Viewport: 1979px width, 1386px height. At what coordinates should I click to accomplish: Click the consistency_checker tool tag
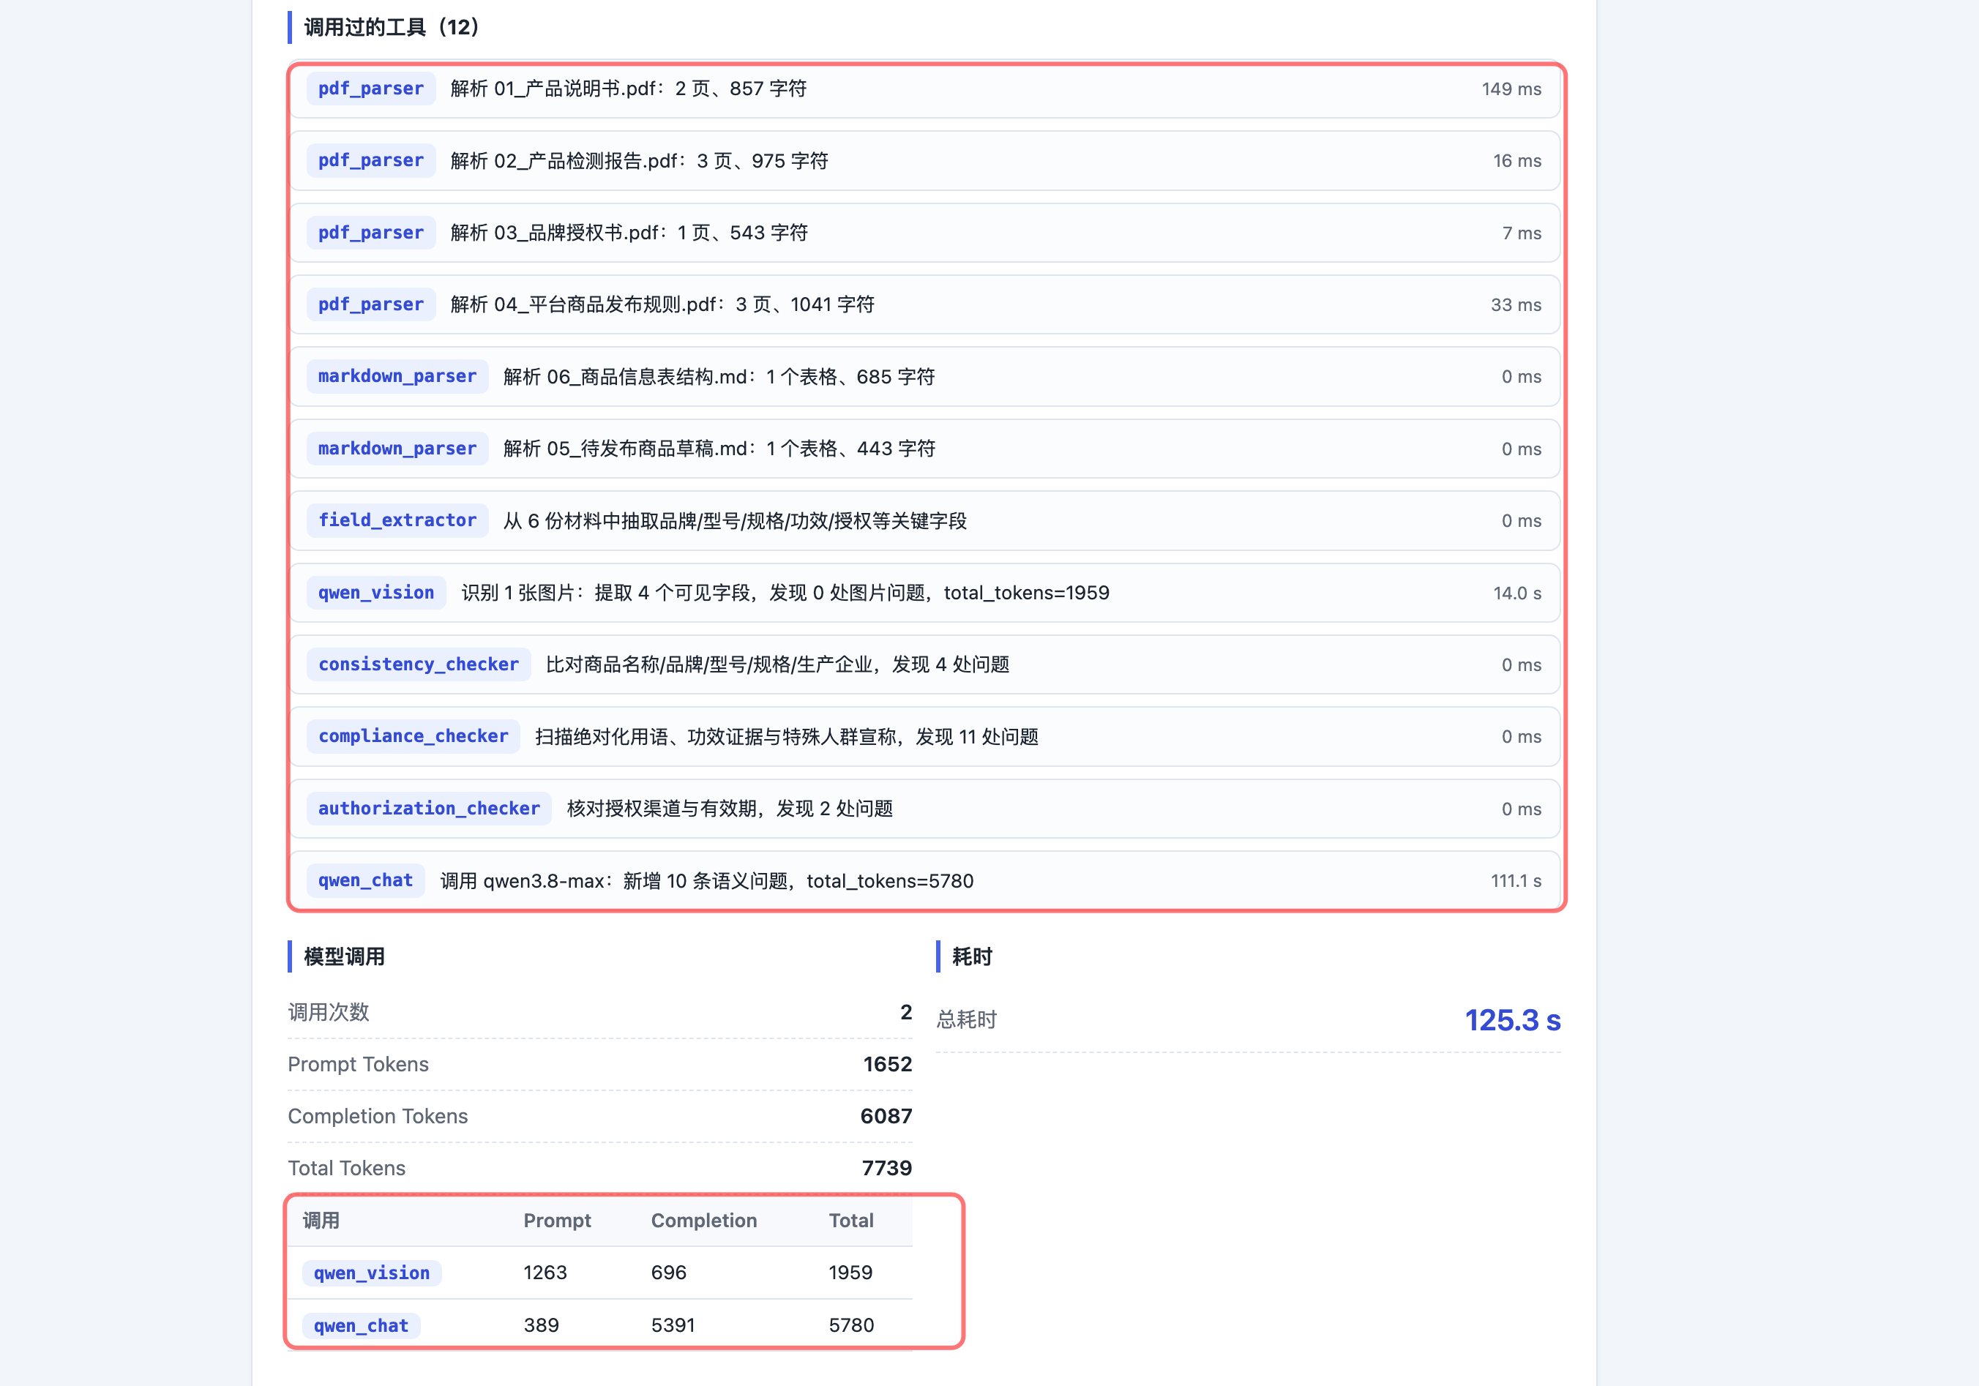pyautogui.click(x=419, y=664)
